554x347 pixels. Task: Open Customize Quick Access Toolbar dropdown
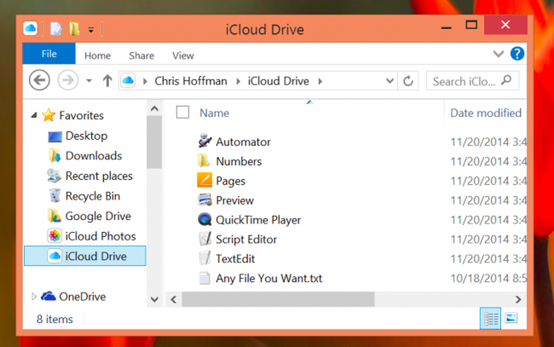coord(91,30)
